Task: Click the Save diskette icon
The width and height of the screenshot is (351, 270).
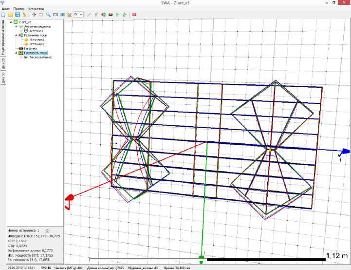Action: [18, 15]
